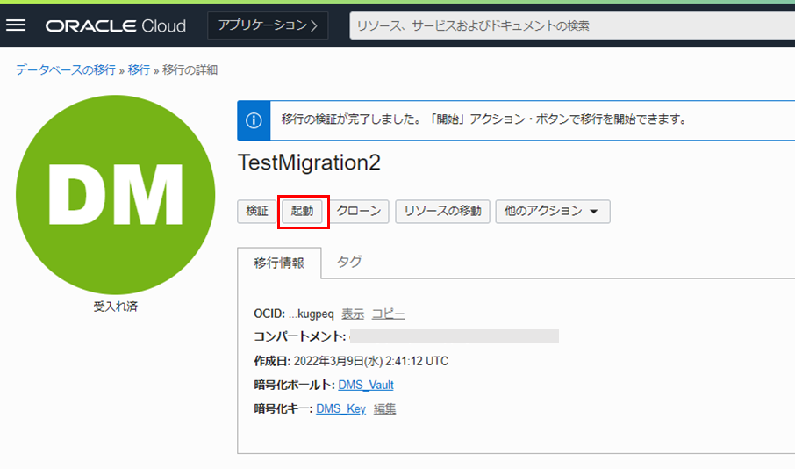Click the クローン button
This screenshot has width=795, height=469.
(359, 211)
